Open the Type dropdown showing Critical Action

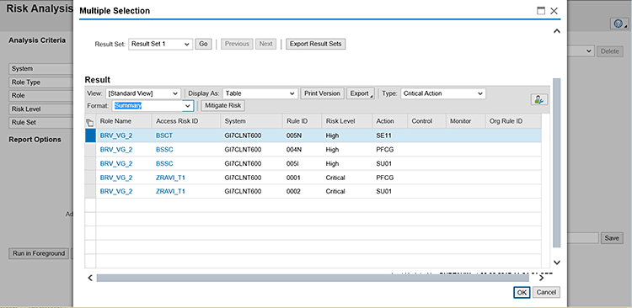(x=443, y=93)
